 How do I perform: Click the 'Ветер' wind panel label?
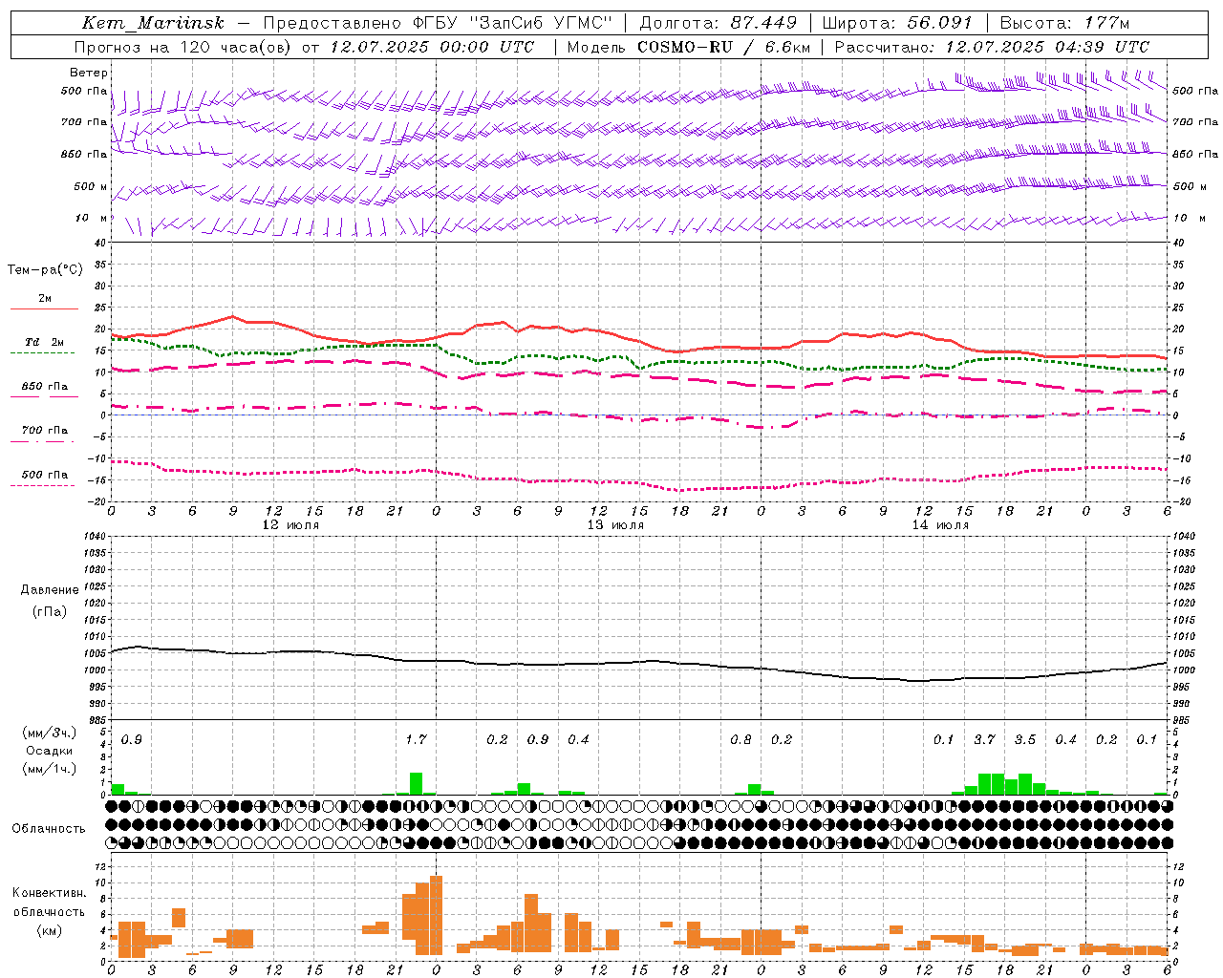[x=89, y=73]
